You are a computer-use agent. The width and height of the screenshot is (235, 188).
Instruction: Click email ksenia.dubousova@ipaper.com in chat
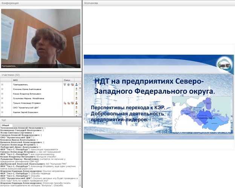click(x=17, y=169)
